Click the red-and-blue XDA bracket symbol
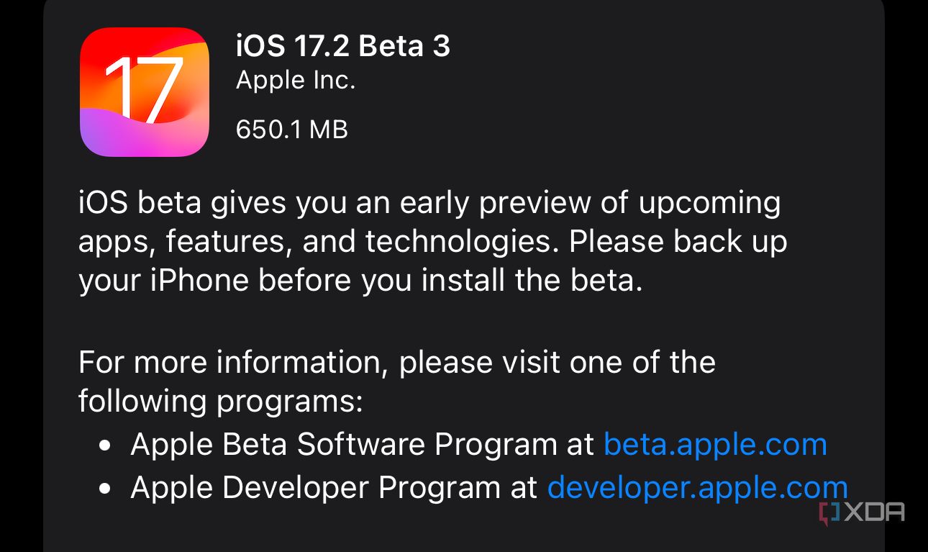 (x=829, y=512)
